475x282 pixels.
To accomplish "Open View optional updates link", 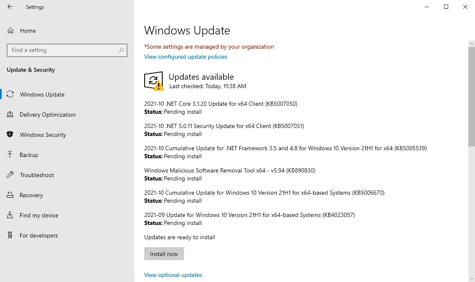I will click(x=173, y=275).
